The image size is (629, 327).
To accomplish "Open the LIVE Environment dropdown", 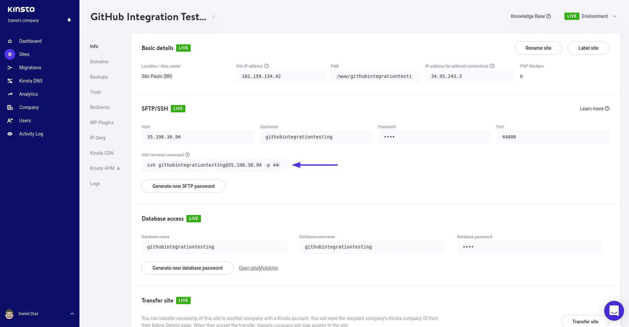I will (x=590, y=16).
